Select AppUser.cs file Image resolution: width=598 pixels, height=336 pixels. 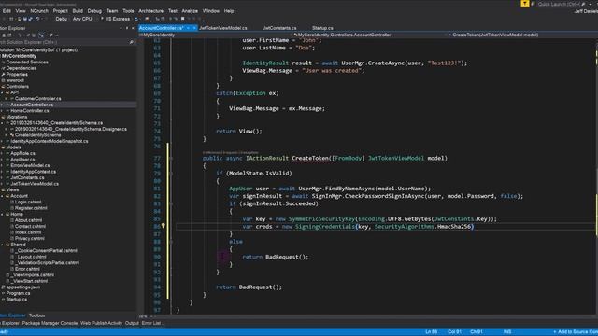click(22, 160)
